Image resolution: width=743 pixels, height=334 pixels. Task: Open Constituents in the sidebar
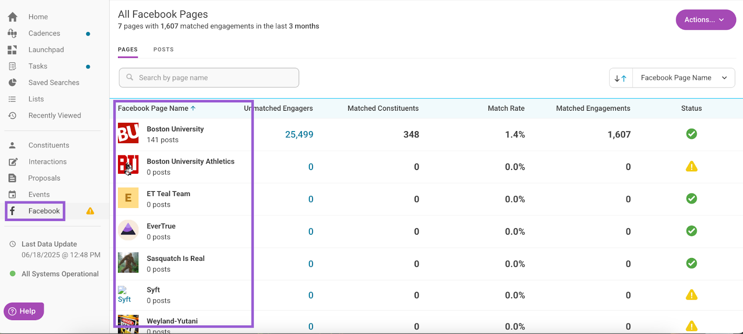(x=49, y=145)
